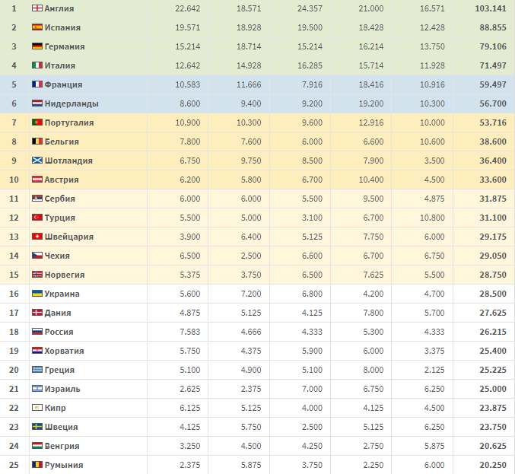515x474 pixels.
Task: Click total value 79.106 for Германия
Action: coord(493,46)
